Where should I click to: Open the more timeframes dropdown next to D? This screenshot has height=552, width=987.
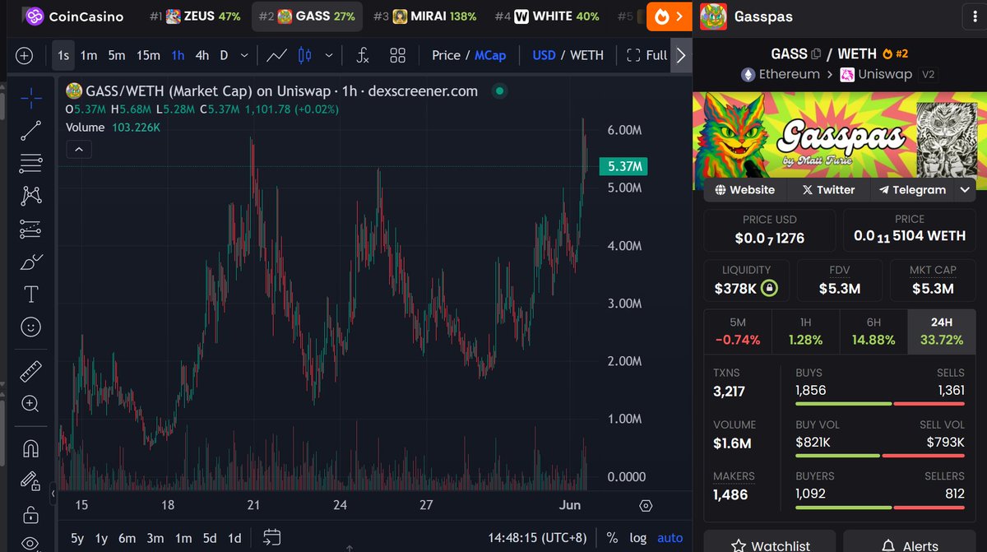(x=244, y=56)
